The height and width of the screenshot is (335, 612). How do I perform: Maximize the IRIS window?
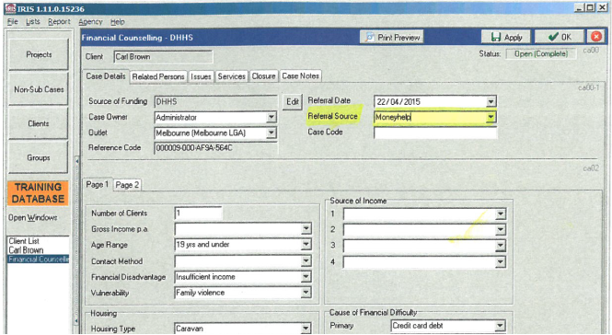[x=590, y=7]
